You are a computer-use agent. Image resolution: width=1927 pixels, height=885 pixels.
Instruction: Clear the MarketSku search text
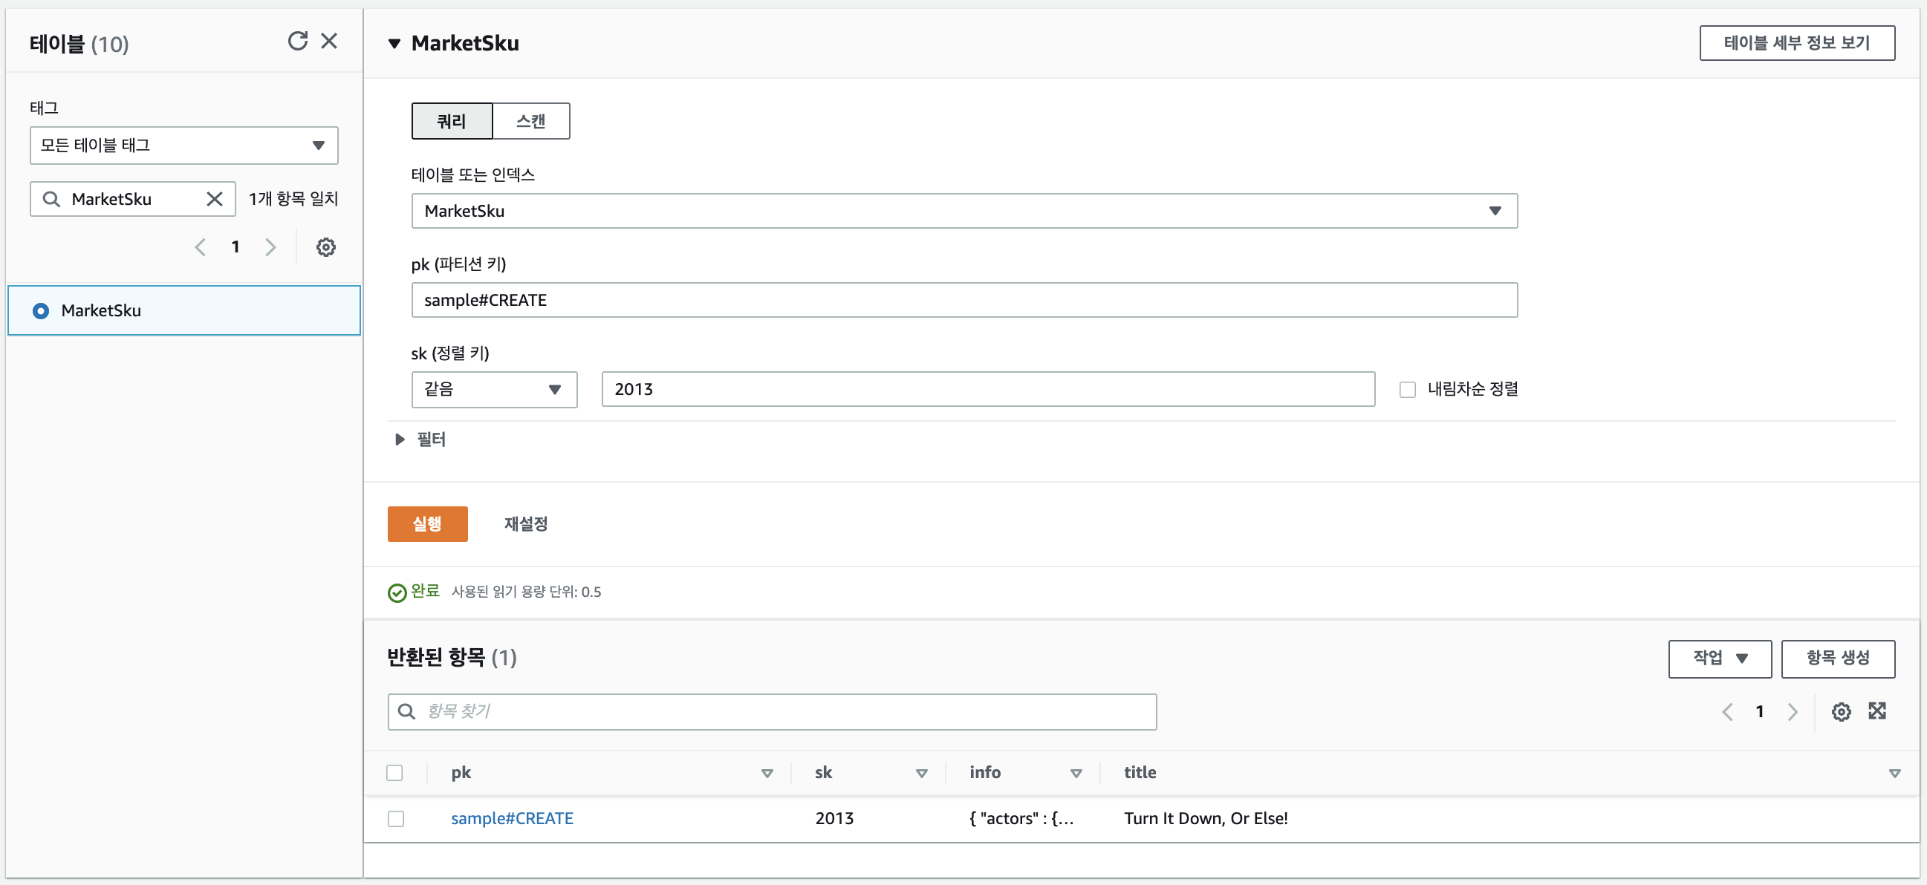215,199
